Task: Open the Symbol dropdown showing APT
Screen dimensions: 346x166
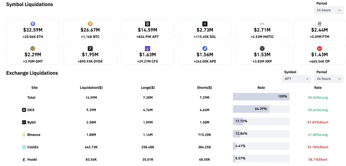Action: [x=296, y=79]
